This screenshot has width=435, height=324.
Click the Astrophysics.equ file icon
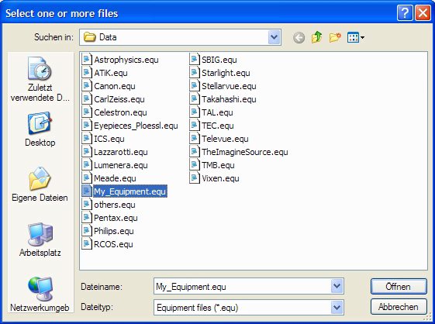click(x=87, y=60)
